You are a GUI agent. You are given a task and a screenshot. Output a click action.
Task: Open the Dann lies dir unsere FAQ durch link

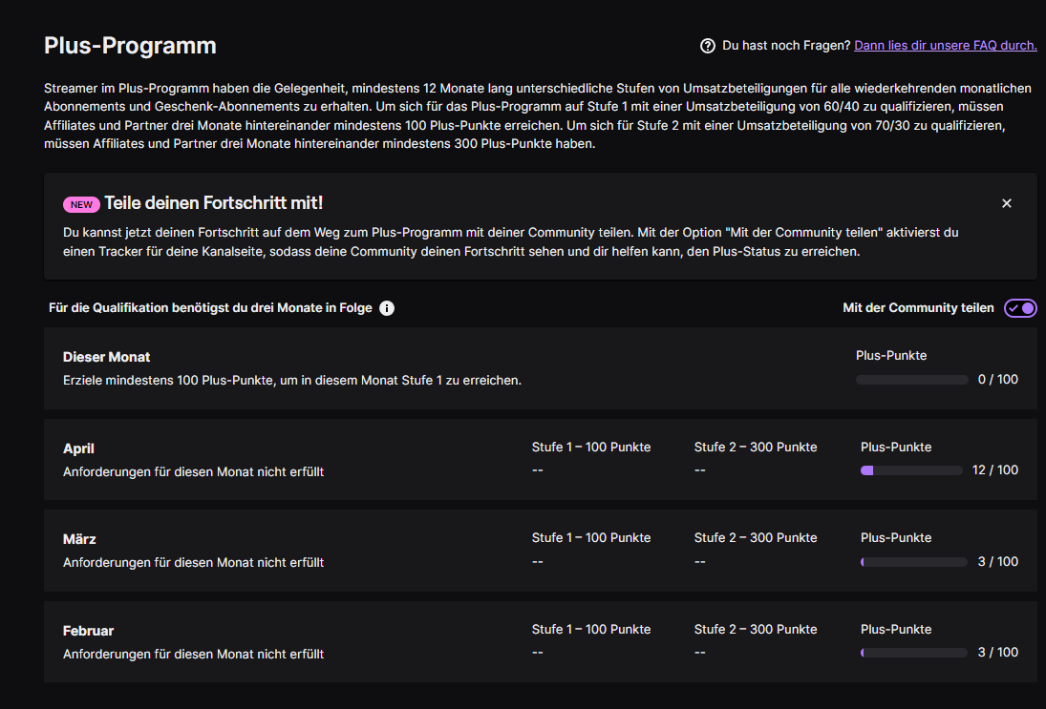coord(946,45)
